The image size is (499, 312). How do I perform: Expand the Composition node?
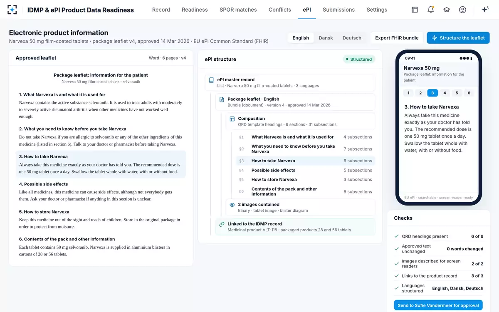[x=300, y=121]
